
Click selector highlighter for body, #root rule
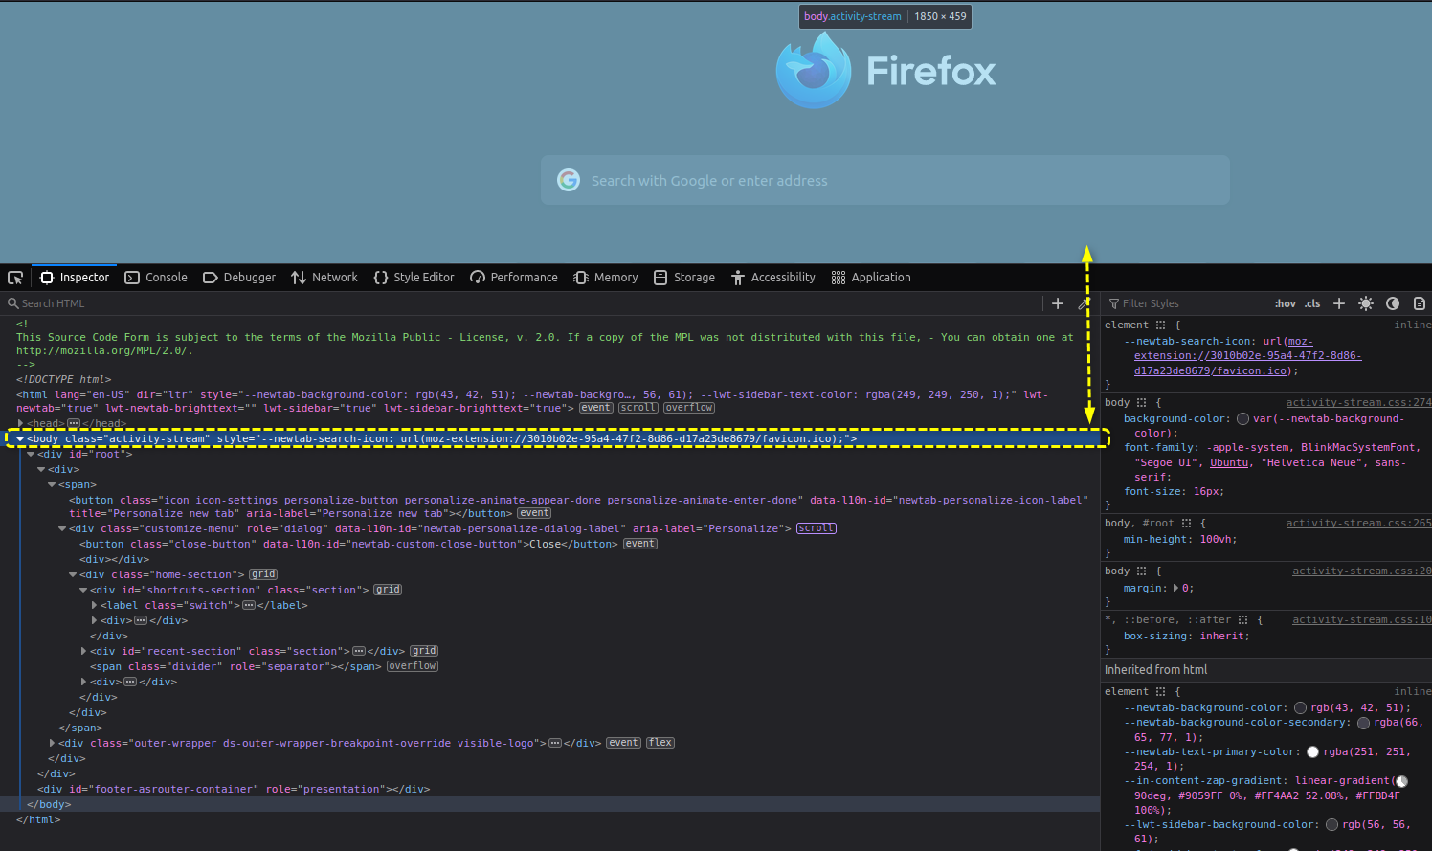coord(1186,524)
